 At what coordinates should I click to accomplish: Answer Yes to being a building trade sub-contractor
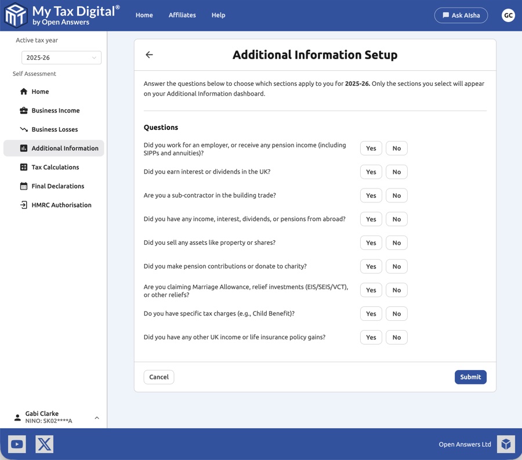click(x=371, y=195)
